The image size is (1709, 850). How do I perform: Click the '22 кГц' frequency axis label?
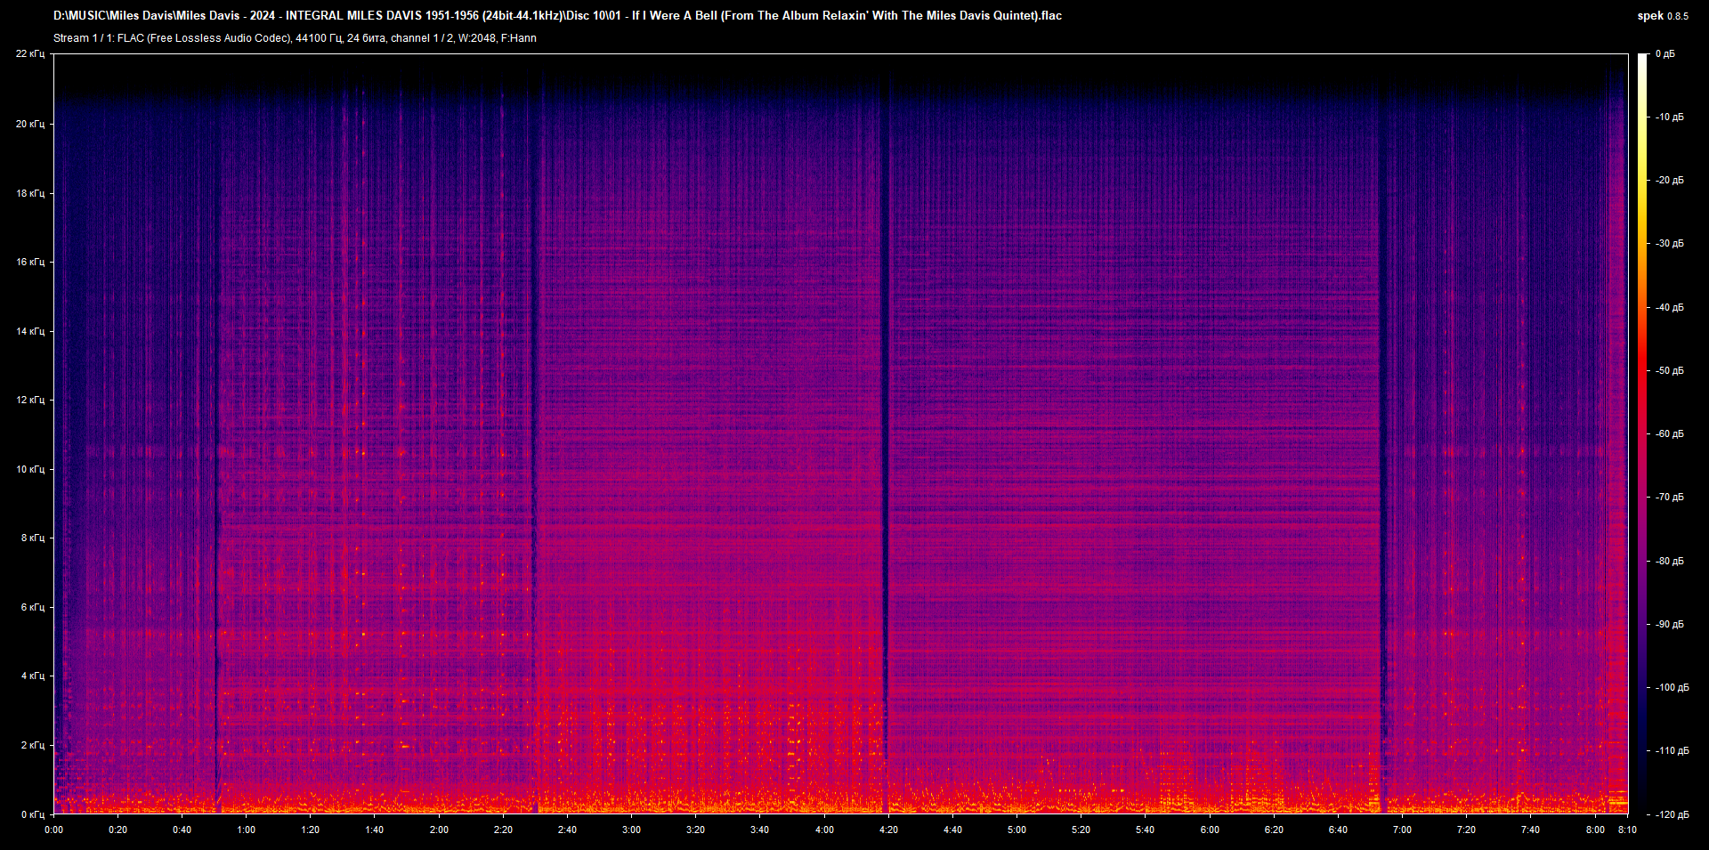click(x=30, y=54)
